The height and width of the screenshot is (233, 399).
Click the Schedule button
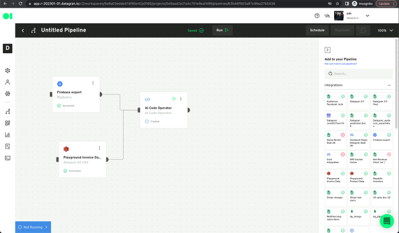(x=317, y=31)
